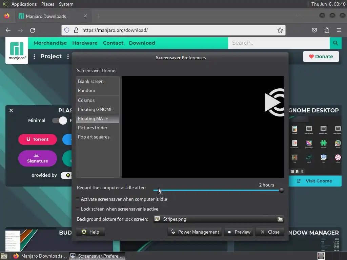Pick the Pop art squares theme
This screenshot has height=260, width=347.
click(98, 137)
